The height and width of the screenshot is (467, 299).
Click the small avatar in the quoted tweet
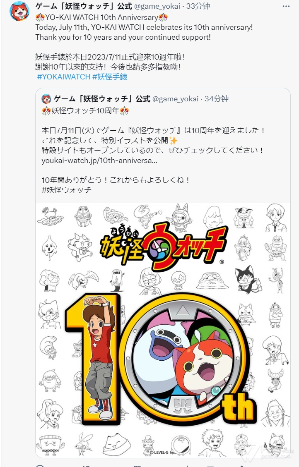[x=46, y=98]
